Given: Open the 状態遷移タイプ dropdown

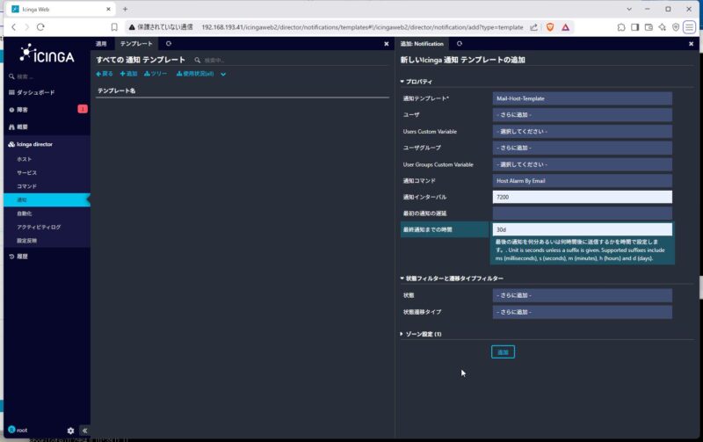Looking at the screenshot, I should [x=582, y=312].
